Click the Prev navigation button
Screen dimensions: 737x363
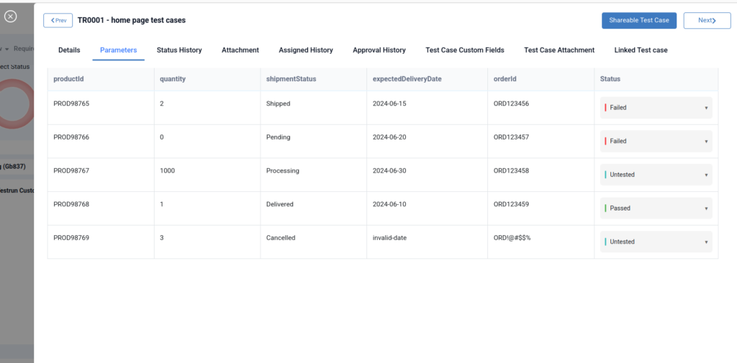click(58, 20)
